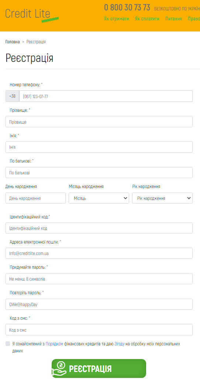This screenshot has height=382, width=200.
Task: Focus the Прізвище input field
Action: pos(99,121)
